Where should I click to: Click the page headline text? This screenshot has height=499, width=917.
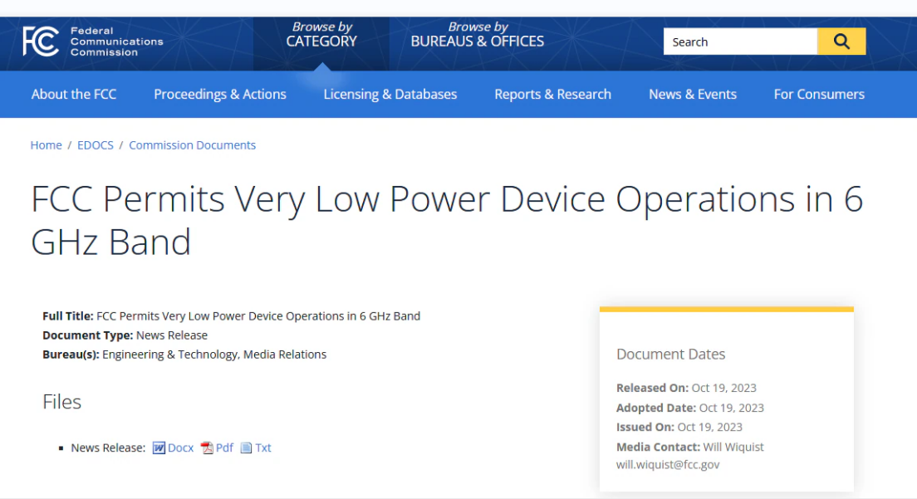click(x=447, y=220)
